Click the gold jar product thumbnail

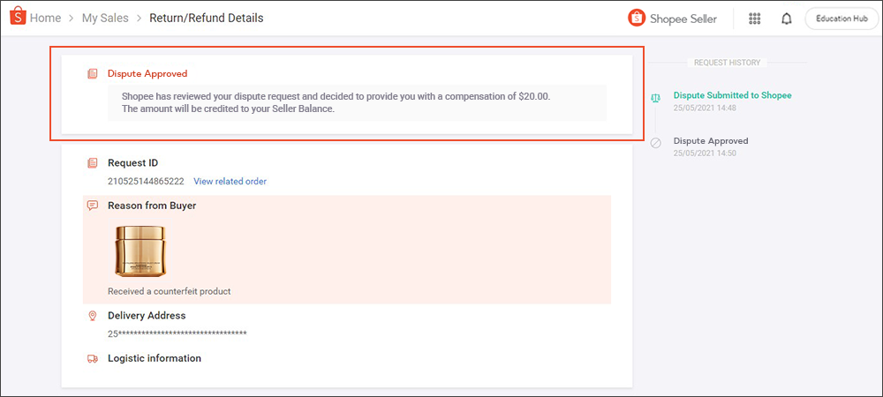coord(140,251)
